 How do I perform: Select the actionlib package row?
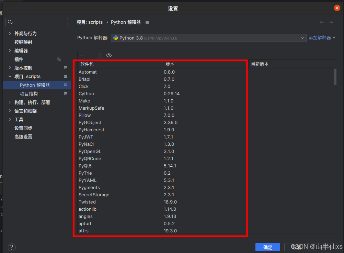206,209
